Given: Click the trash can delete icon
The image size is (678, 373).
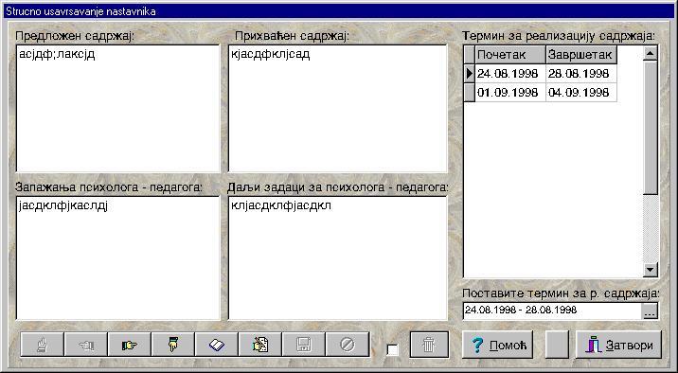Looking at the screenshot, I should 429,345.
